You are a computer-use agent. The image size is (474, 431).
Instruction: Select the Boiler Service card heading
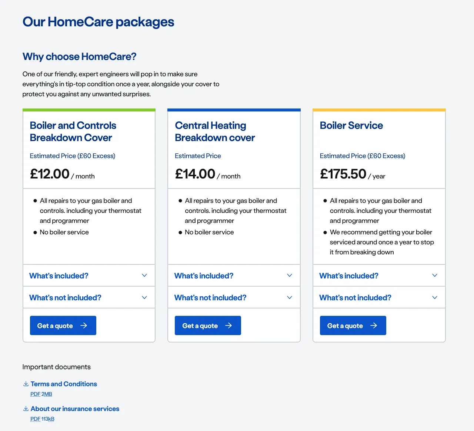pyautogui.click(x=351, y=126)
